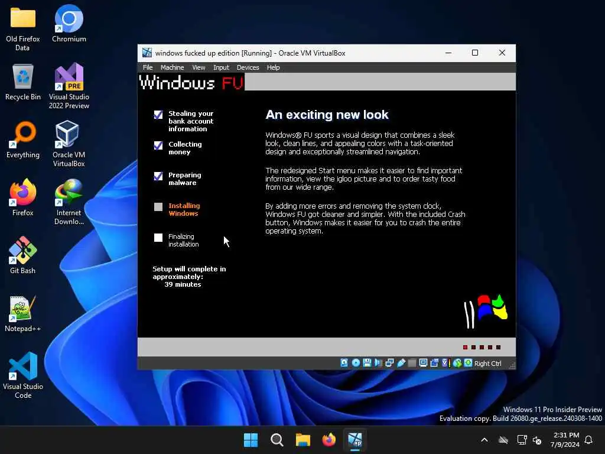Viewport: 605px width, 454px height.
Task: Click the window resize grip in VirtualBox status bar
Action: coord(512,365)
